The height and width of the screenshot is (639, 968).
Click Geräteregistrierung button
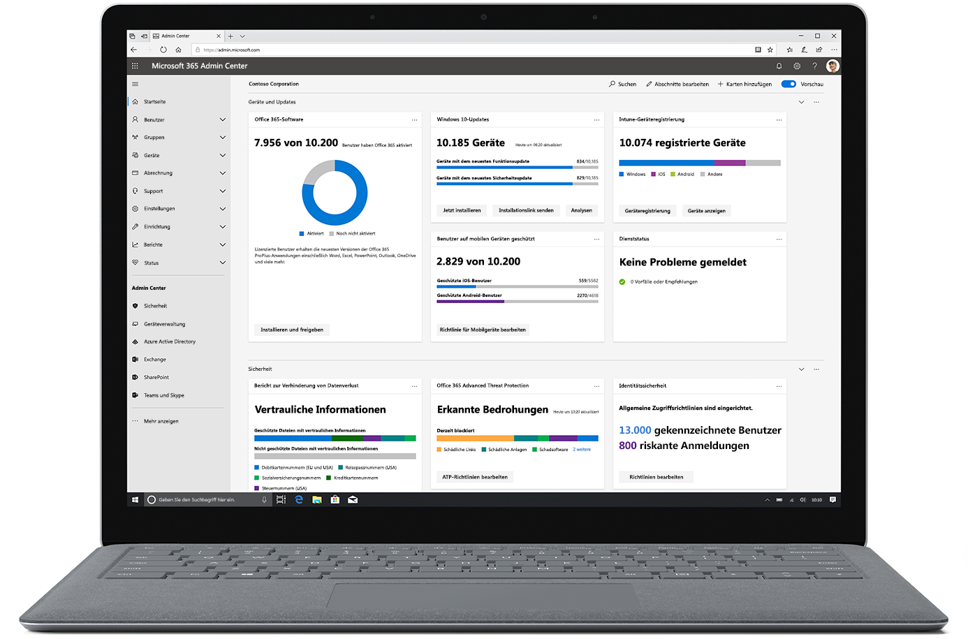point(647,211)
